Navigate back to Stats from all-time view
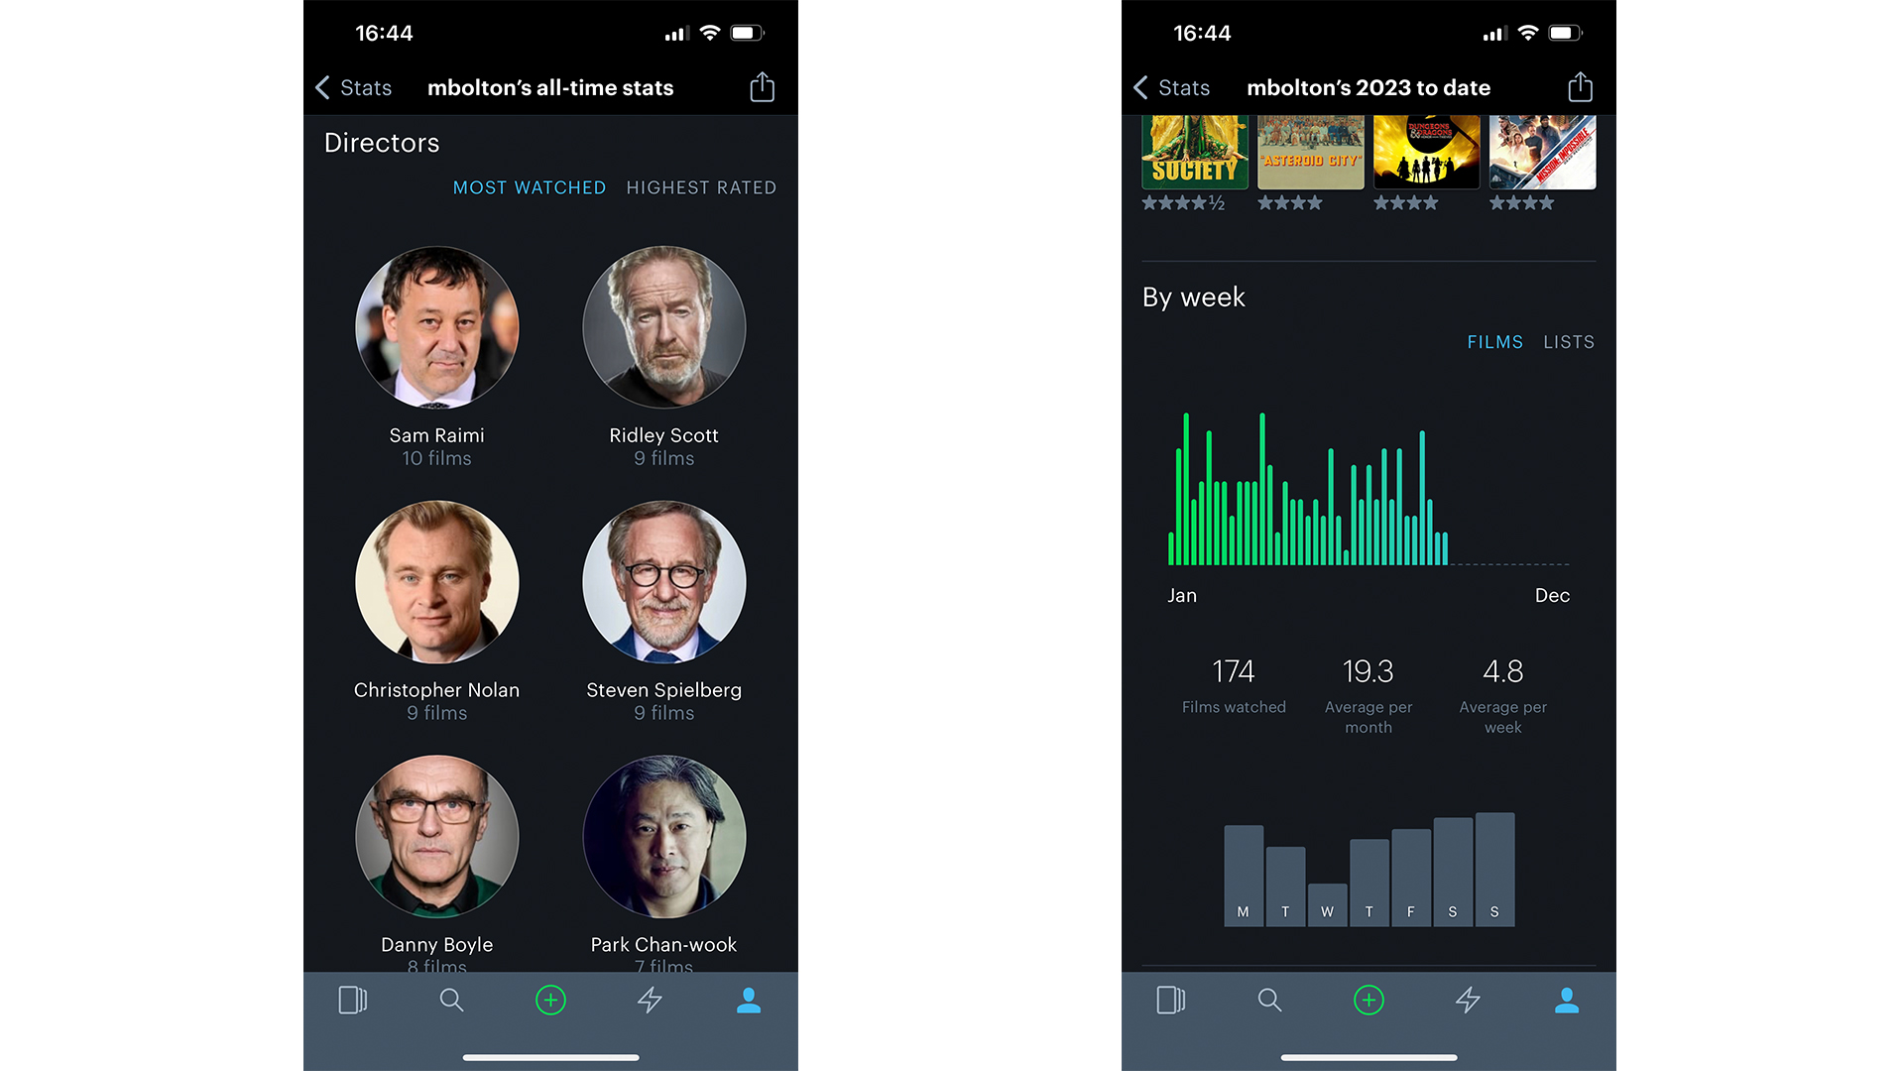 coord(356,87)
